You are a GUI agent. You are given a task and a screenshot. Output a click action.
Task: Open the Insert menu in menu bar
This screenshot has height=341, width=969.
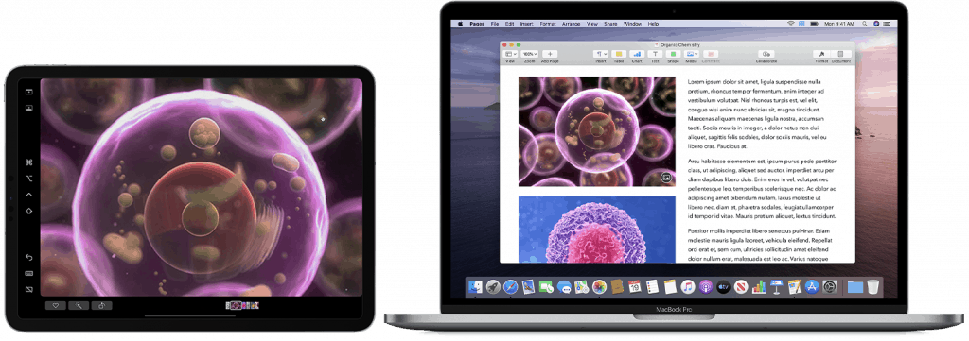[527, 24]
